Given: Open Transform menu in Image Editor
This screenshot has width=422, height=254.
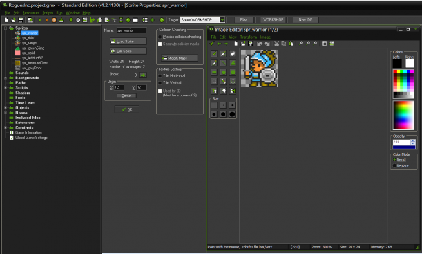Looking at the screenshot, I should [249, 37].
